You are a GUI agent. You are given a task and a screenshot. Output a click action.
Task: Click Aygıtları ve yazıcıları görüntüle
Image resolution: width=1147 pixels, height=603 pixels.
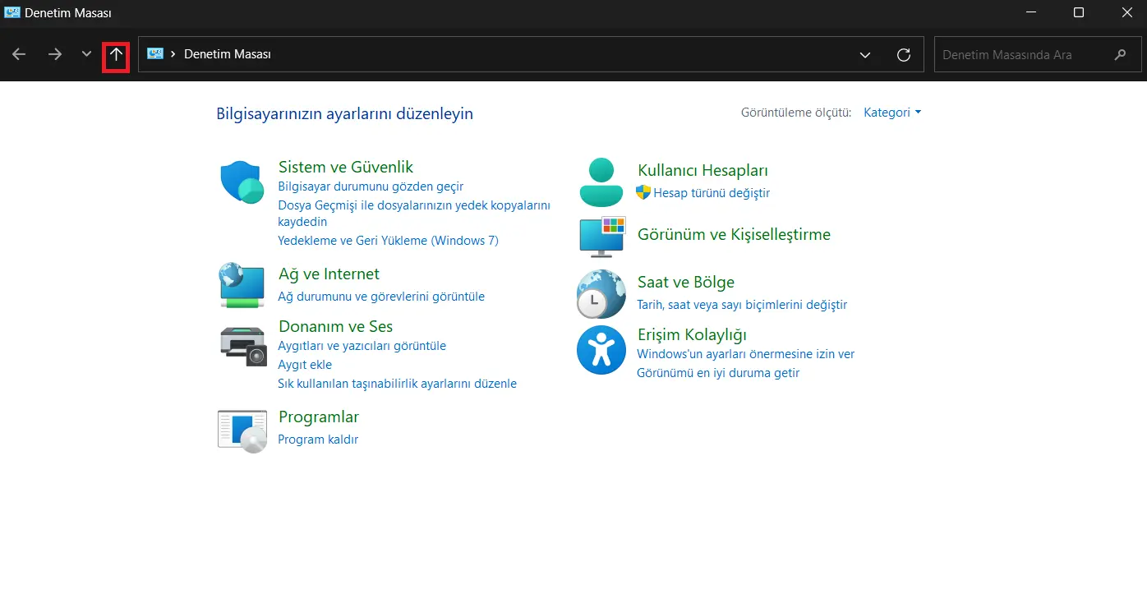pyautogui.click(x=362, y=346)
